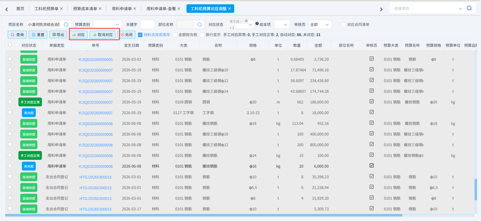The image size is (481, 221).
Task: Open the 预算类别 dropdown
Action: click(108, 25)
